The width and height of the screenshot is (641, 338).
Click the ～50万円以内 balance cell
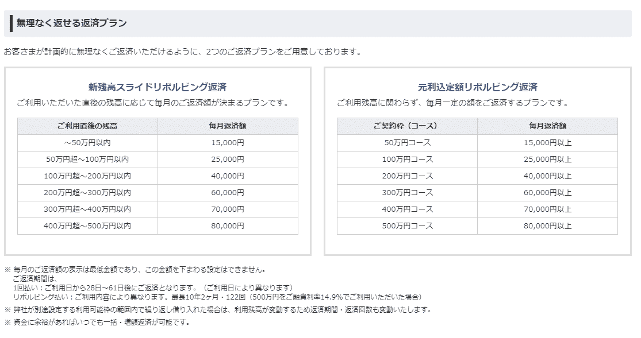click(x=87, y=143)
